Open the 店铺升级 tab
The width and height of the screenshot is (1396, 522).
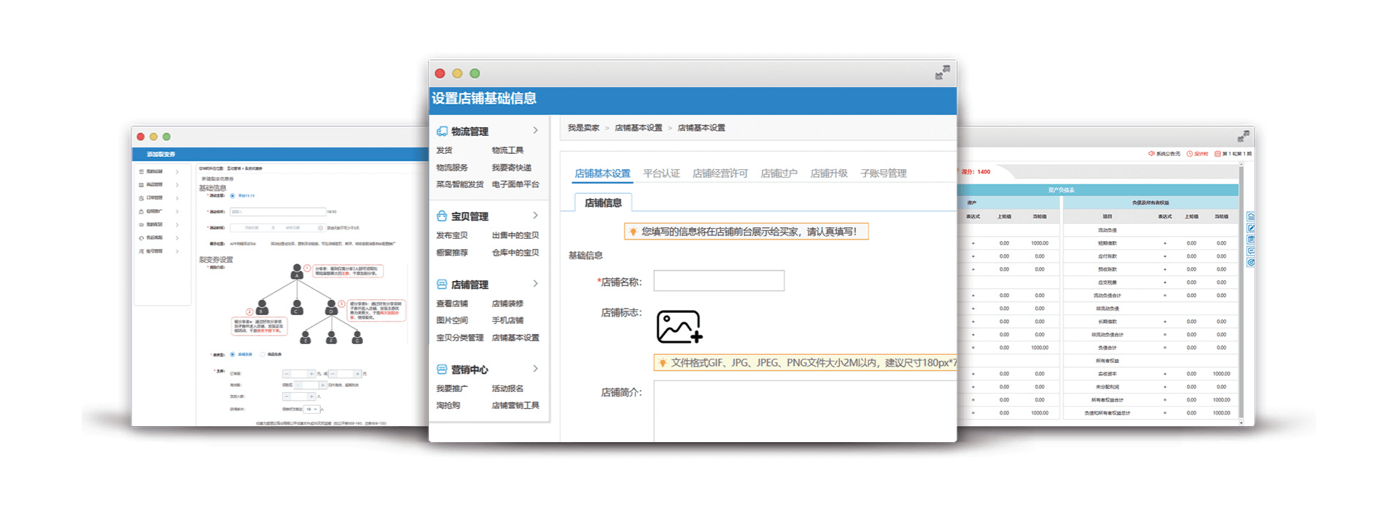point(828,174)
